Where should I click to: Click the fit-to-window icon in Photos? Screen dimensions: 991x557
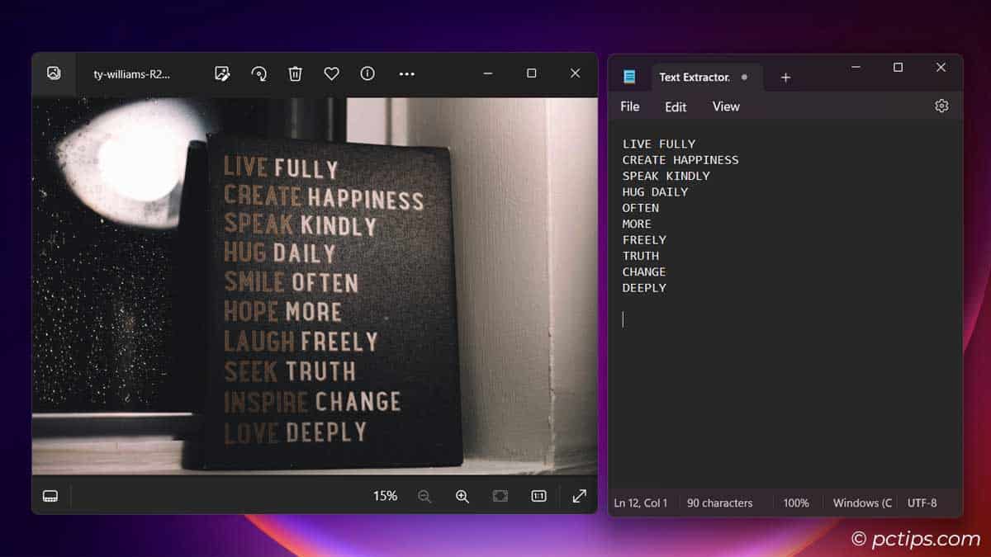point(500,496)
